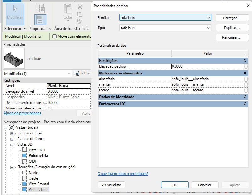The image size is (252, 195).
Task: Click the Parâmetro column header
Action: pyautogui.click(x=135, y=53)
